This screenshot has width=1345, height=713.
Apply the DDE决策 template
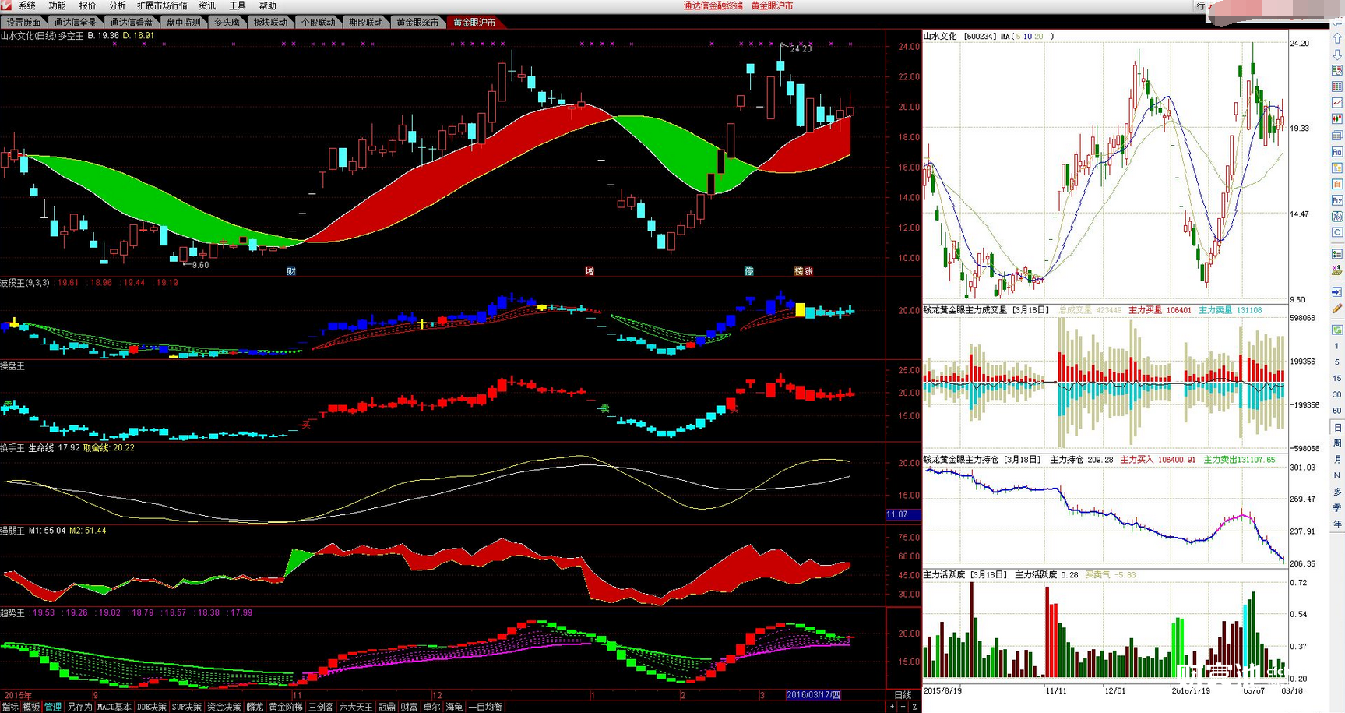152,707
